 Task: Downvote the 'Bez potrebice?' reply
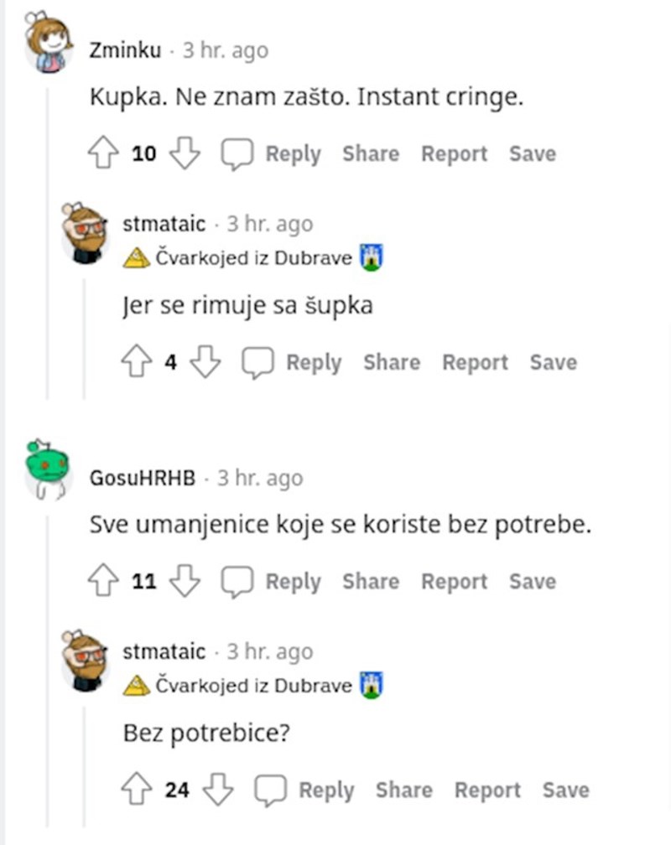click(x=218, y=790)
